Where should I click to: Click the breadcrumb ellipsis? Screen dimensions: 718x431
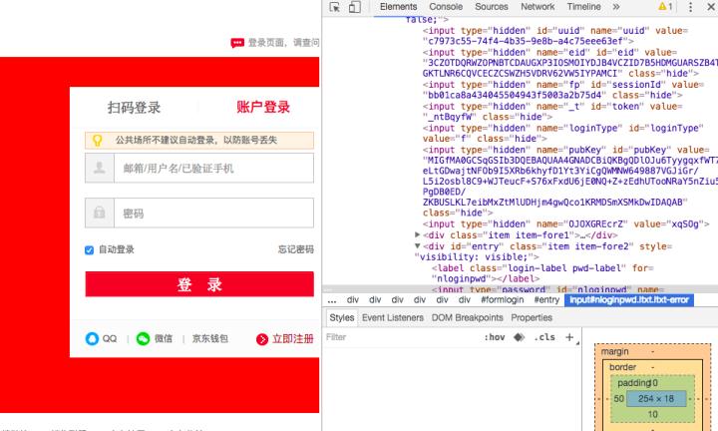coord(332,300)
